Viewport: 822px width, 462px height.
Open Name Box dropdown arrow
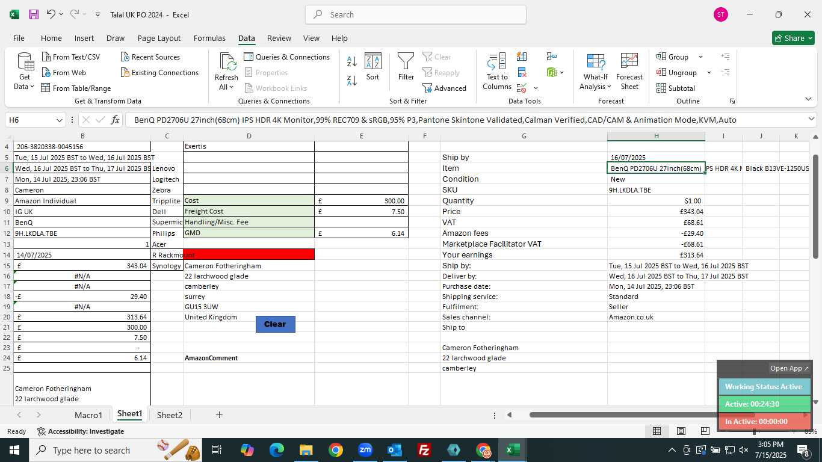coord(59,120)
